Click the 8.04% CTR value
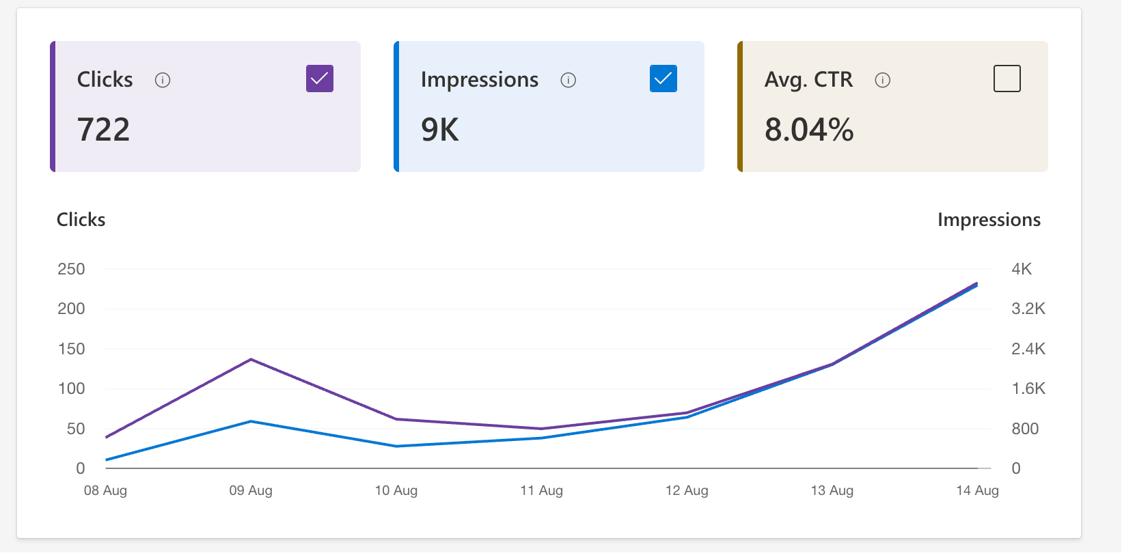1122x553 pixels. pos(809,130)
